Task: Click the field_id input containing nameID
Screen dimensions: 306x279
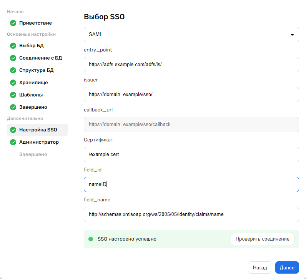Action: coord(191,184)
